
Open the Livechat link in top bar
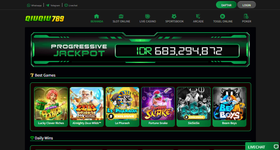(x=71, y=5)
